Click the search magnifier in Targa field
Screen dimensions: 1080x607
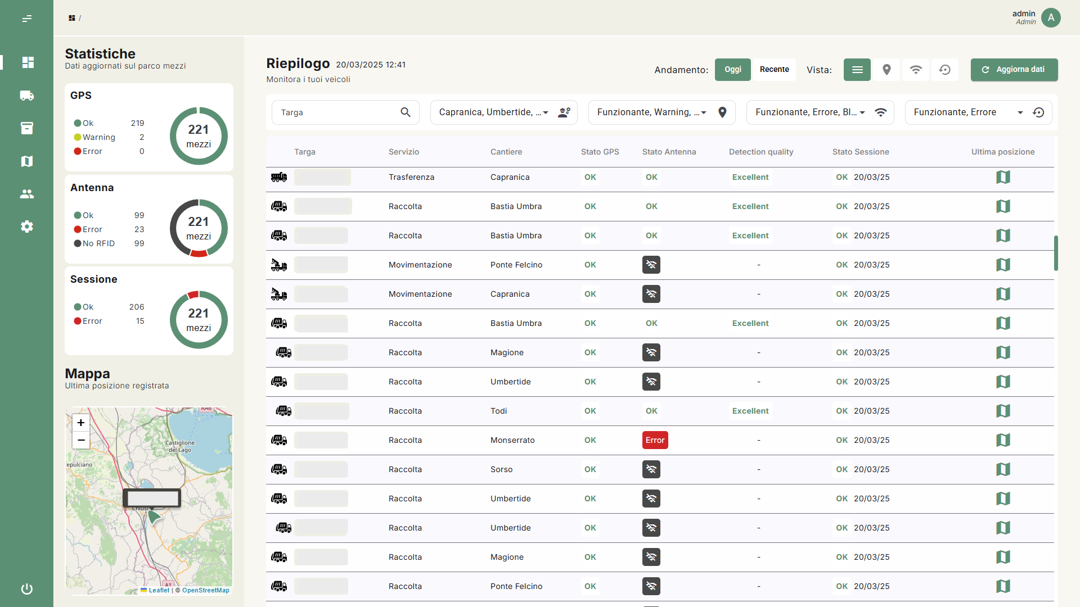[x=406, y=112]
